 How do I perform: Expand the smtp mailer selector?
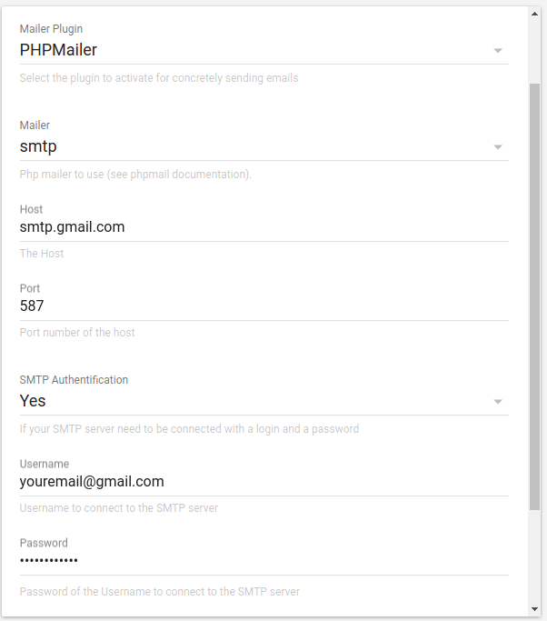pos(264,146)
